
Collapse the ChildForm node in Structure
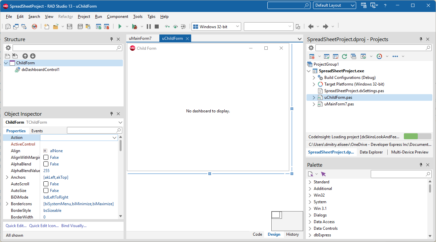click(x=6, y=63)
